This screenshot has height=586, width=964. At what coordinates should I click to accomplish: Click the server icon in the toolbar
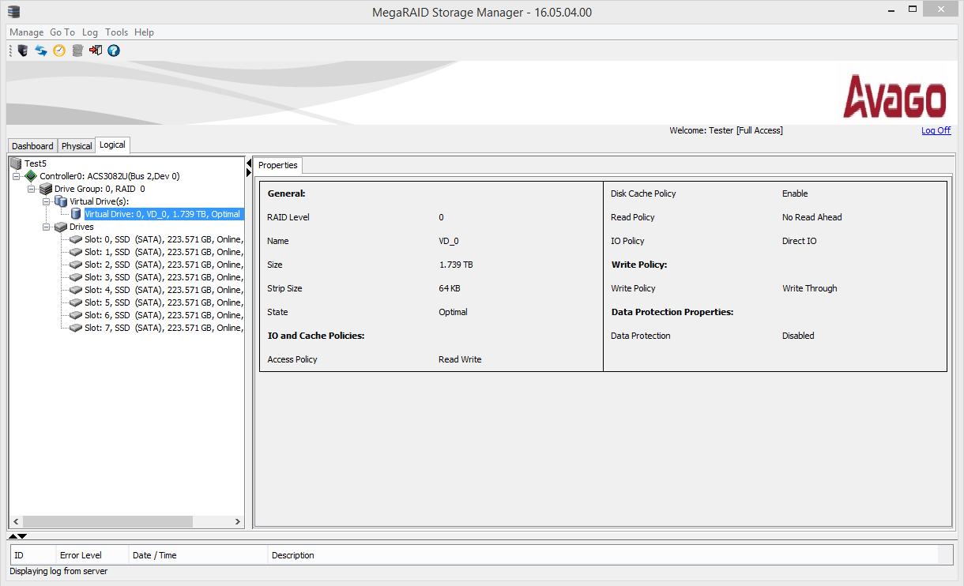(x=23, y=51)
